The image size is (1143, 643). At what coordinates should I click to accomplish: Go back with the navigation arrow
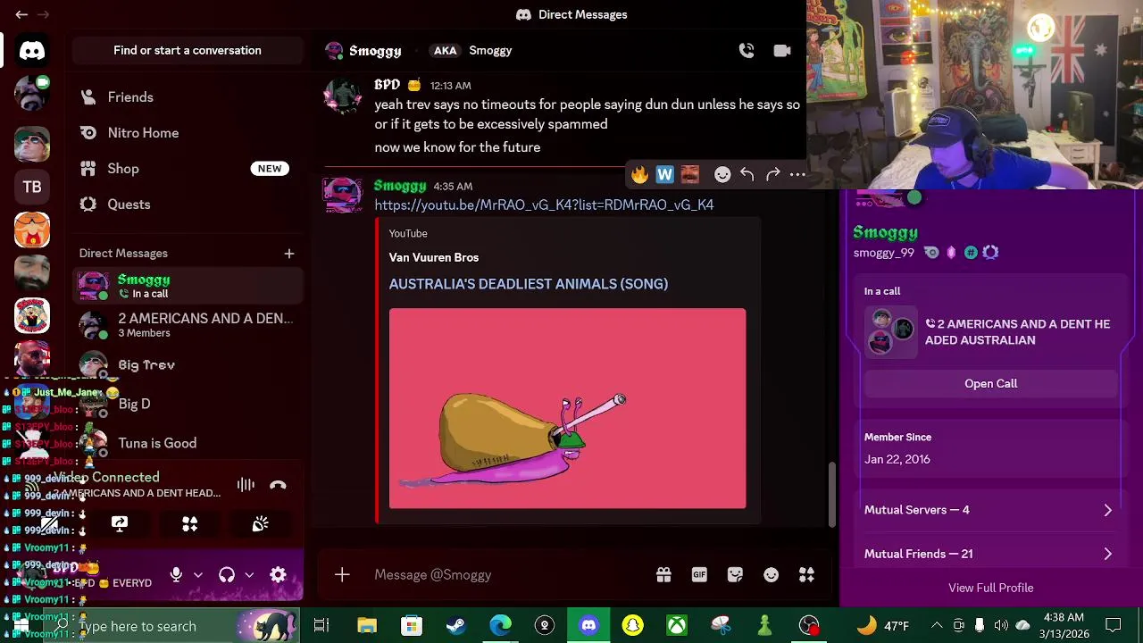[x=21, y=14]
